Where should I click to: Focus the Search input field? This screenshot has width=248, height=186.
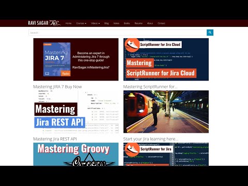118,33
